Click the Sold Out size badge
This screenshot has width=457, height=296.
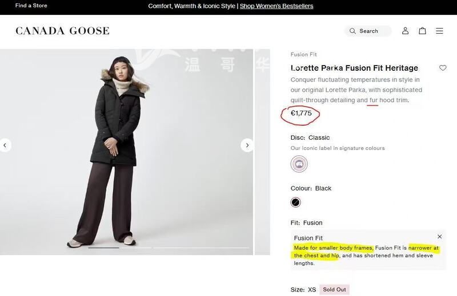(334, 290)
